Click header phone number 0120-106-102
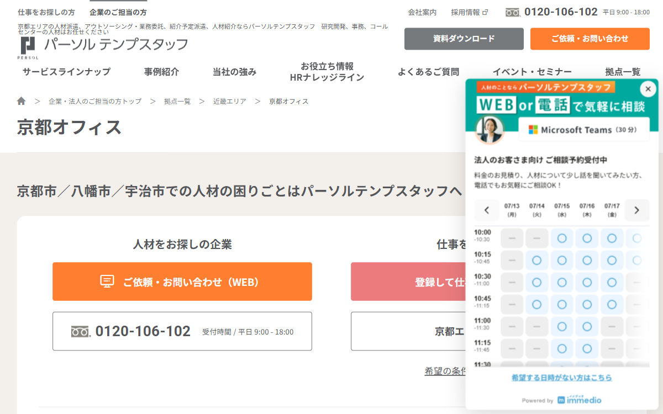The height and width of the screenshot is (414, 663). [x=561, y=12]
